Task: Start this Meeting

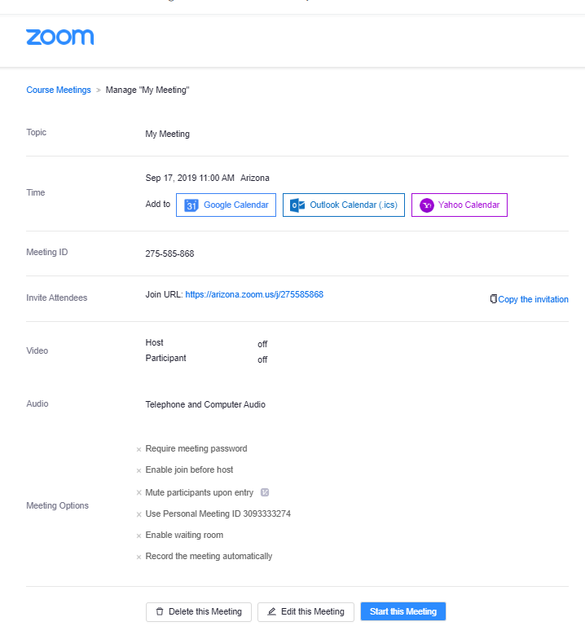Action: 403,611
